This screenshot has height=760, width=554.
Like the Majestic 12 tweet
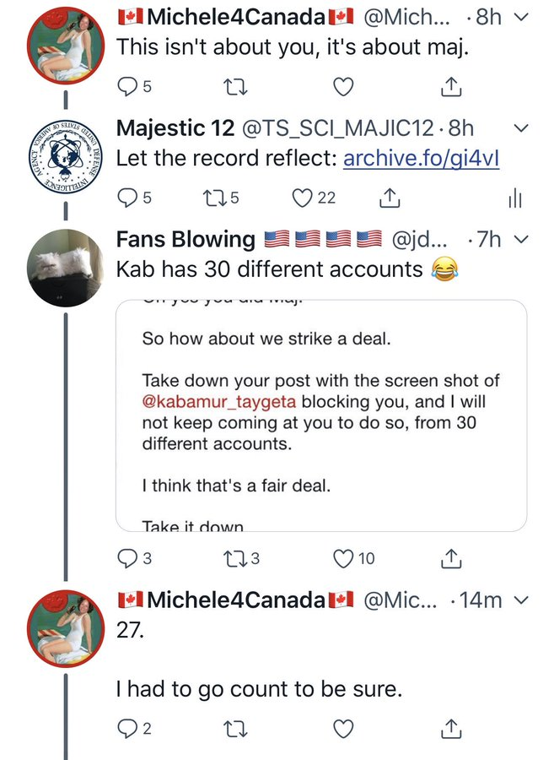point(302,197)
